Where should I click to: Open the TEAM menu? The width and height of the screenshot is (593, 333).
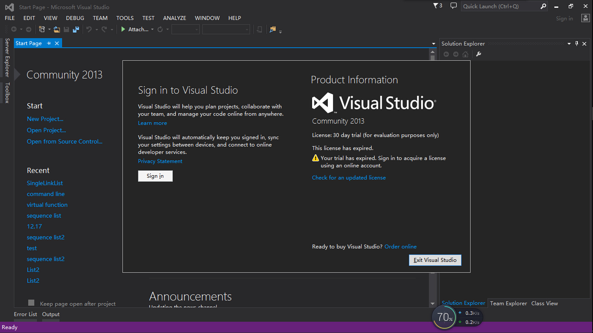pos(100,18)
